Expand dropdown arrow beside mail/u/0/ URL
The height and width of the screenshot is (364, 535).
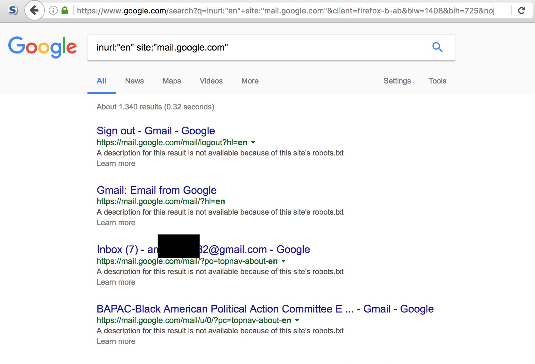[x=297, y=320]
